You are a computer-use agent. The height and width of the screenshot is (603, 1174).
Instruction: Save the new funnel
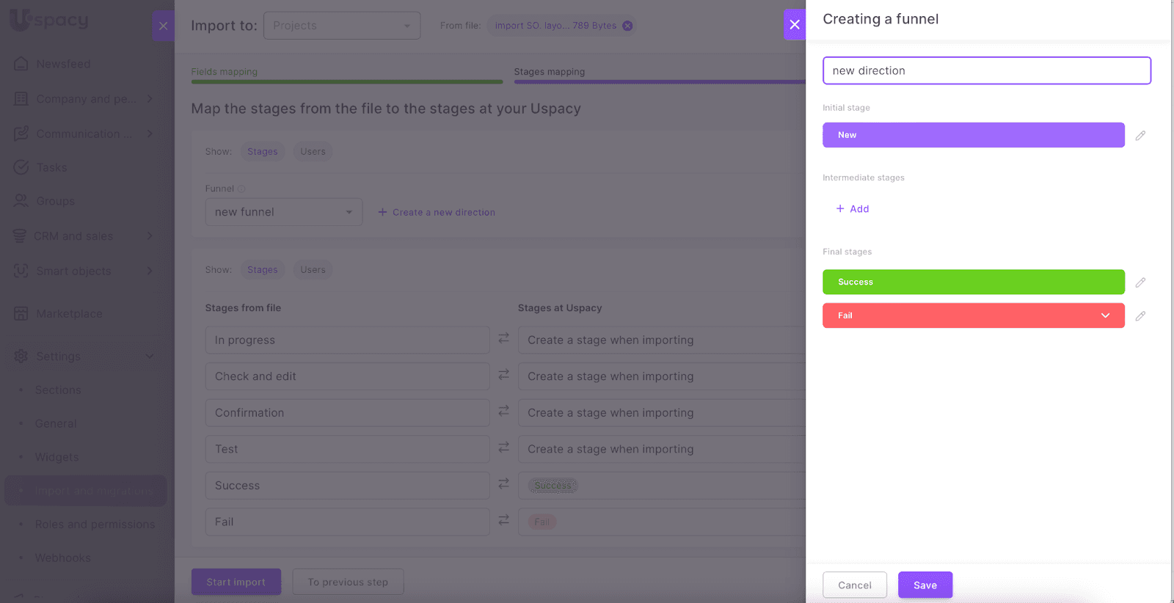click(925, 585)
